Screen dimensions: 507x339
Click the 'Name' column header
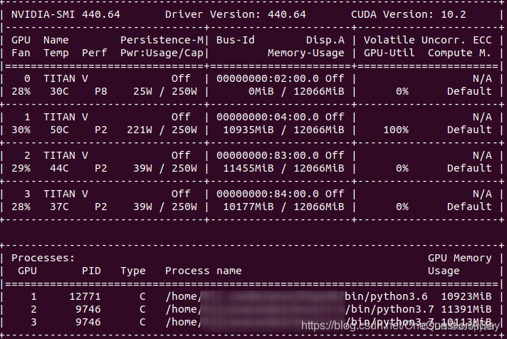pos(56,40)
